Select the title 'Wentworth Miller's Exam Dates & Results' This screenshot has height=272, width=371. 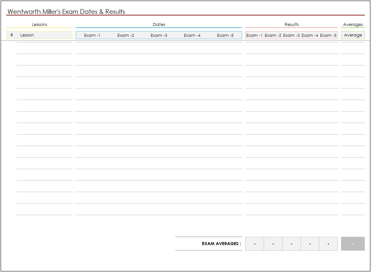tap(66, 12)
